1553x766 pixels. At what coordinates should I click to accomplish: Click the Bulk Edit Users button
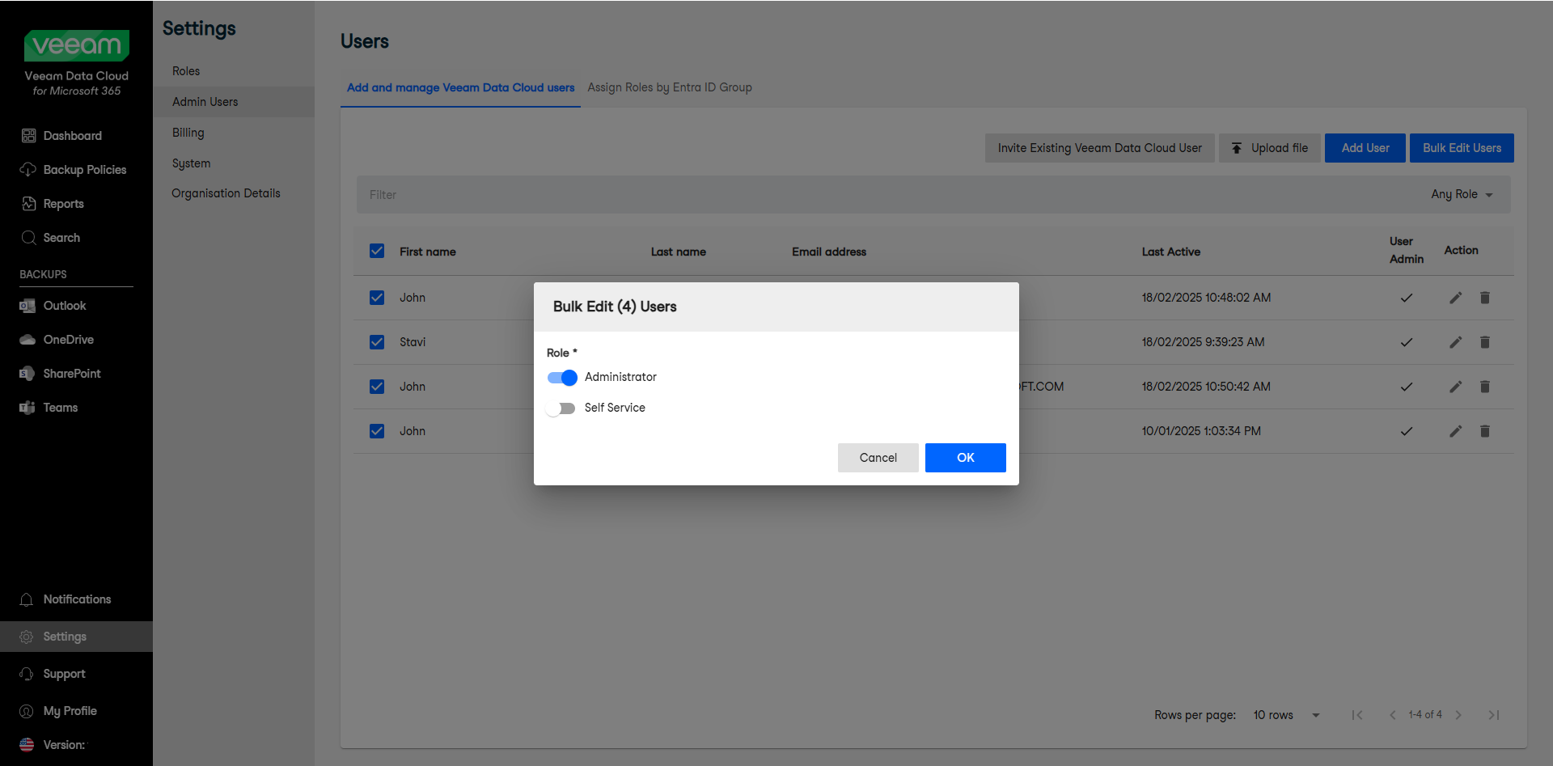pyautogui.click(x=1462, y=148)
